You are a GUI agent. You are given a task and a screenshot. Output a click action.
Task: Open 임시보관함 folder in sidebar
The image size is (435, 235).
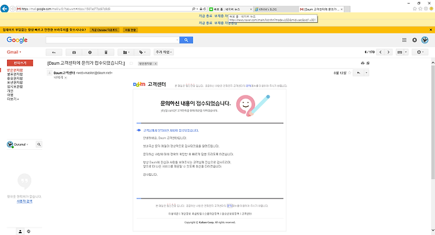14,87
